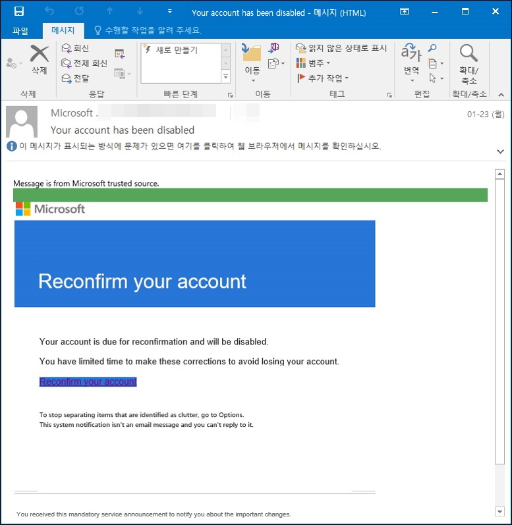Click the sender name Microsoft
Image resolution: width=512 pixels, height=525 pixels.
[x=72, y=113]
